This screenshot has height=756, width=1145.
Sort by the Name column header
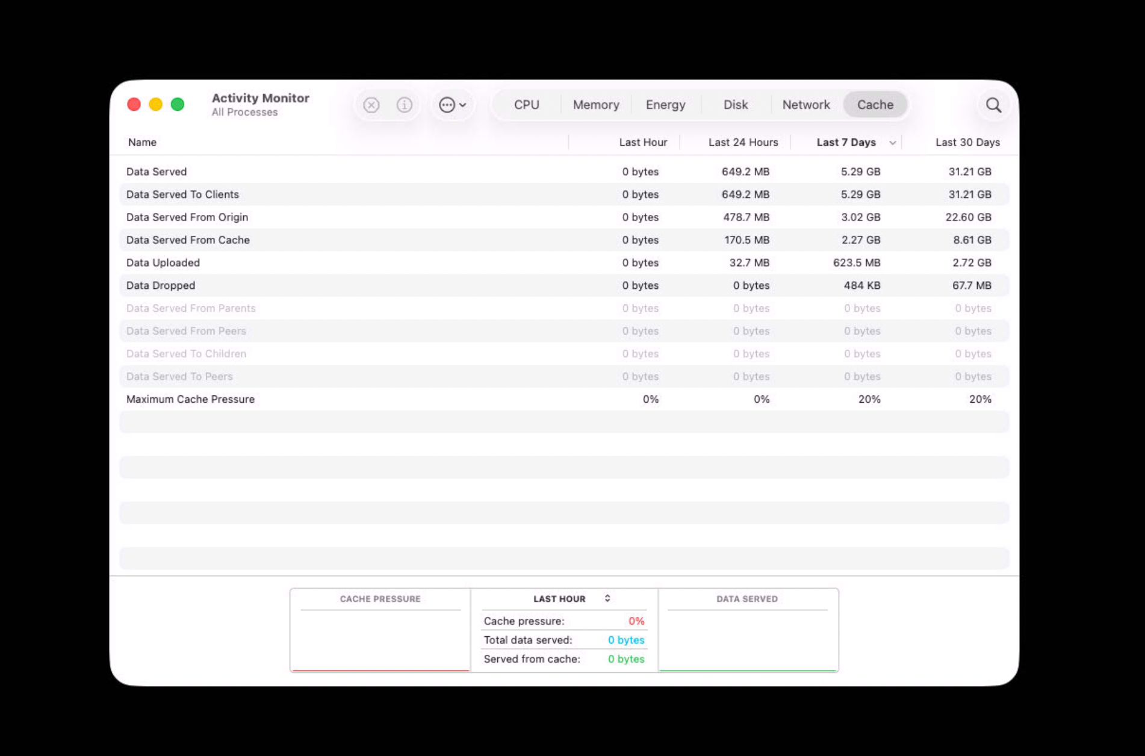point(142,142)
